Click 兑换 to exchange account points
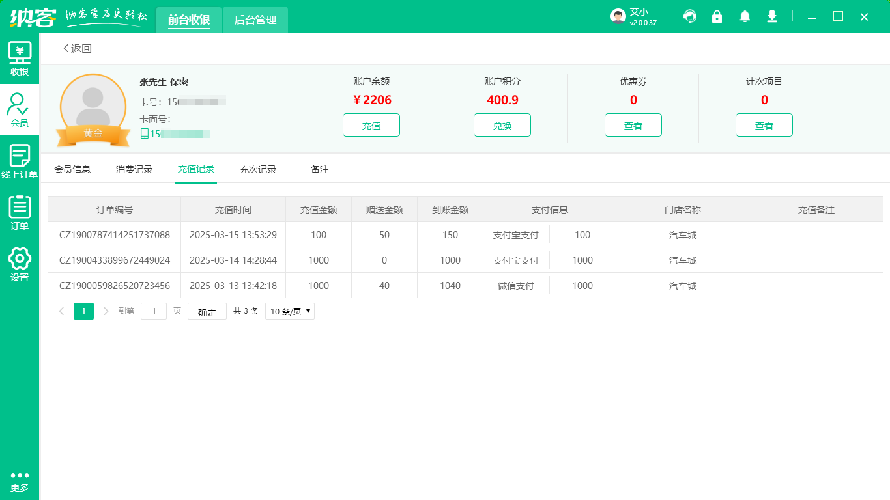Image resolution: width=890 pixels, height=500 pixels. point(502,125)
